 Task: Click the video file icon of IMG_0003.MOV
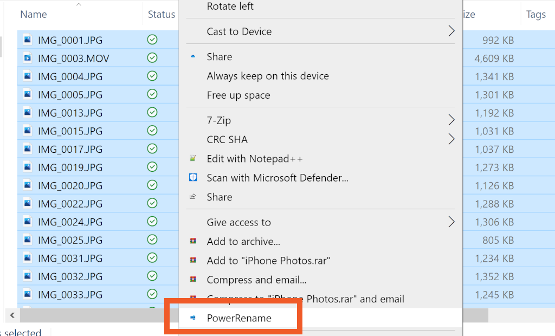pyautogui.click(x=27, y=59)
